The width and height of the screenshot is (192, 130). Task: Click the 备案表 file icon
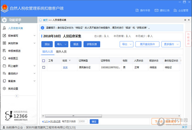[x=4, y=81]
